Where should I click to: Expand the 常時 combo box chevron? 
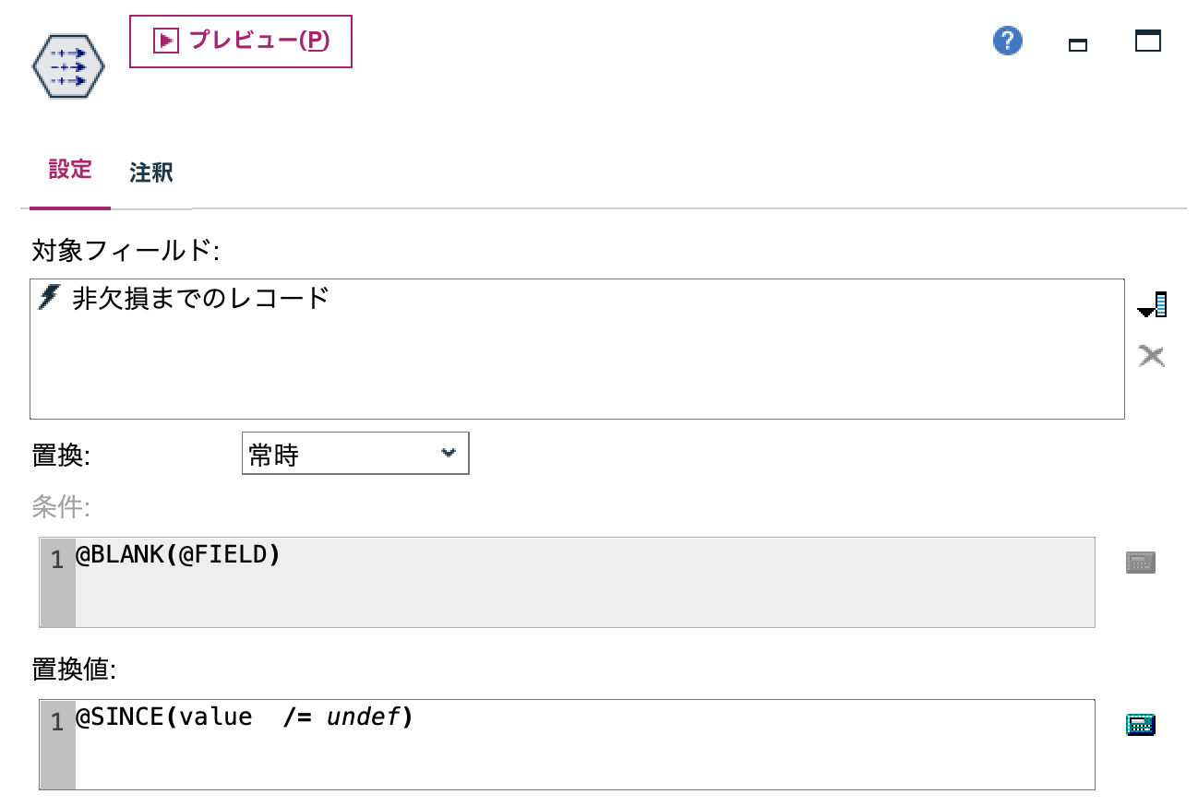(x=449, y=453)
